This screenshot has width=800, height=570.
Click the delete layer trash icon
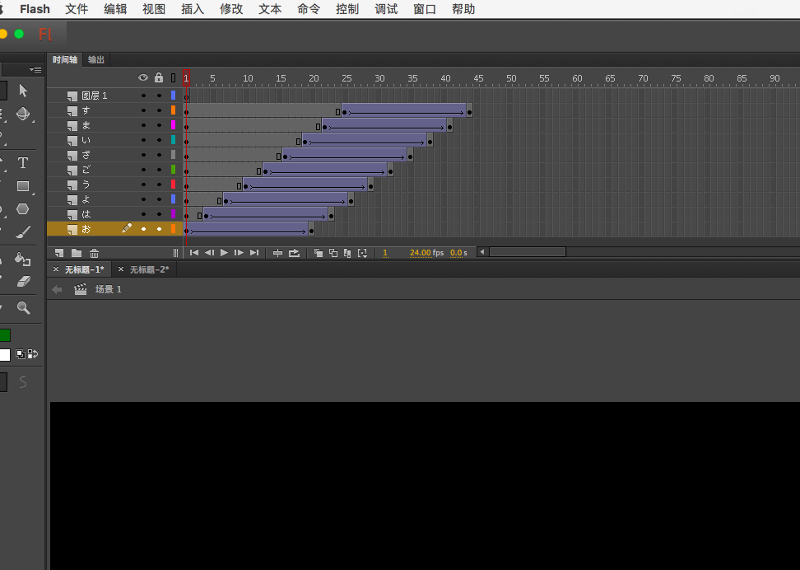[95, 253]
